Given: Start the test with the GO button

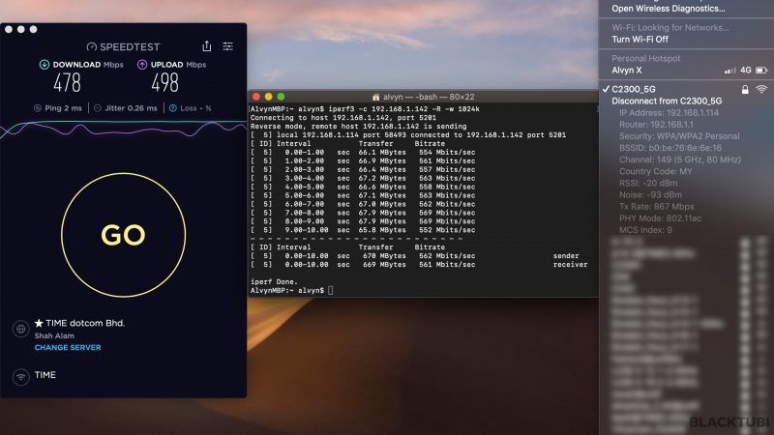Looking at the screenshot, I should point(124,235).
